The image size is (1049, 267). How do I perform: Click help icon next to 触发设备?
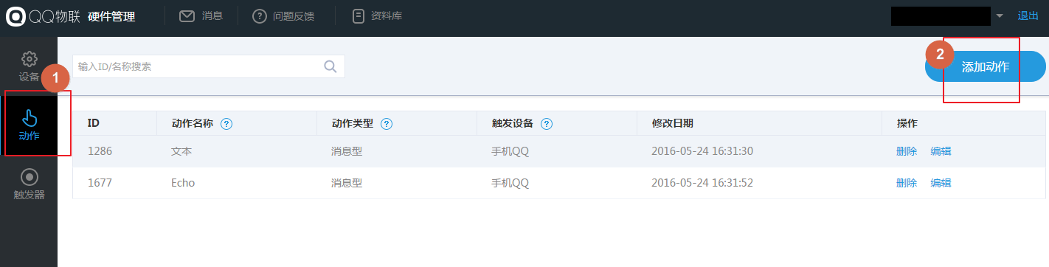(x=547, y=124)
